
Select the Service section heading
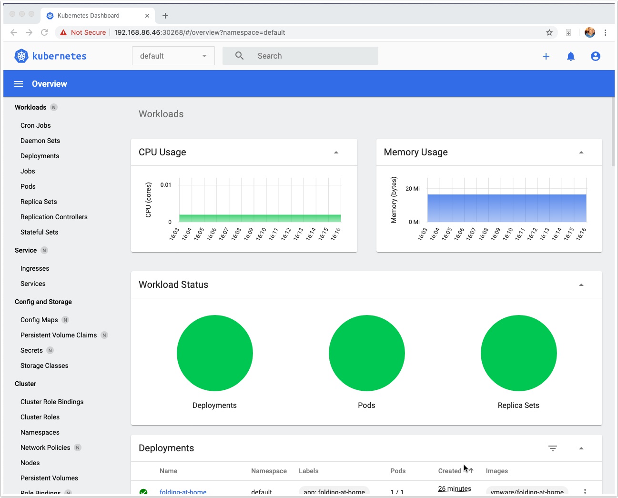(26, 250)
